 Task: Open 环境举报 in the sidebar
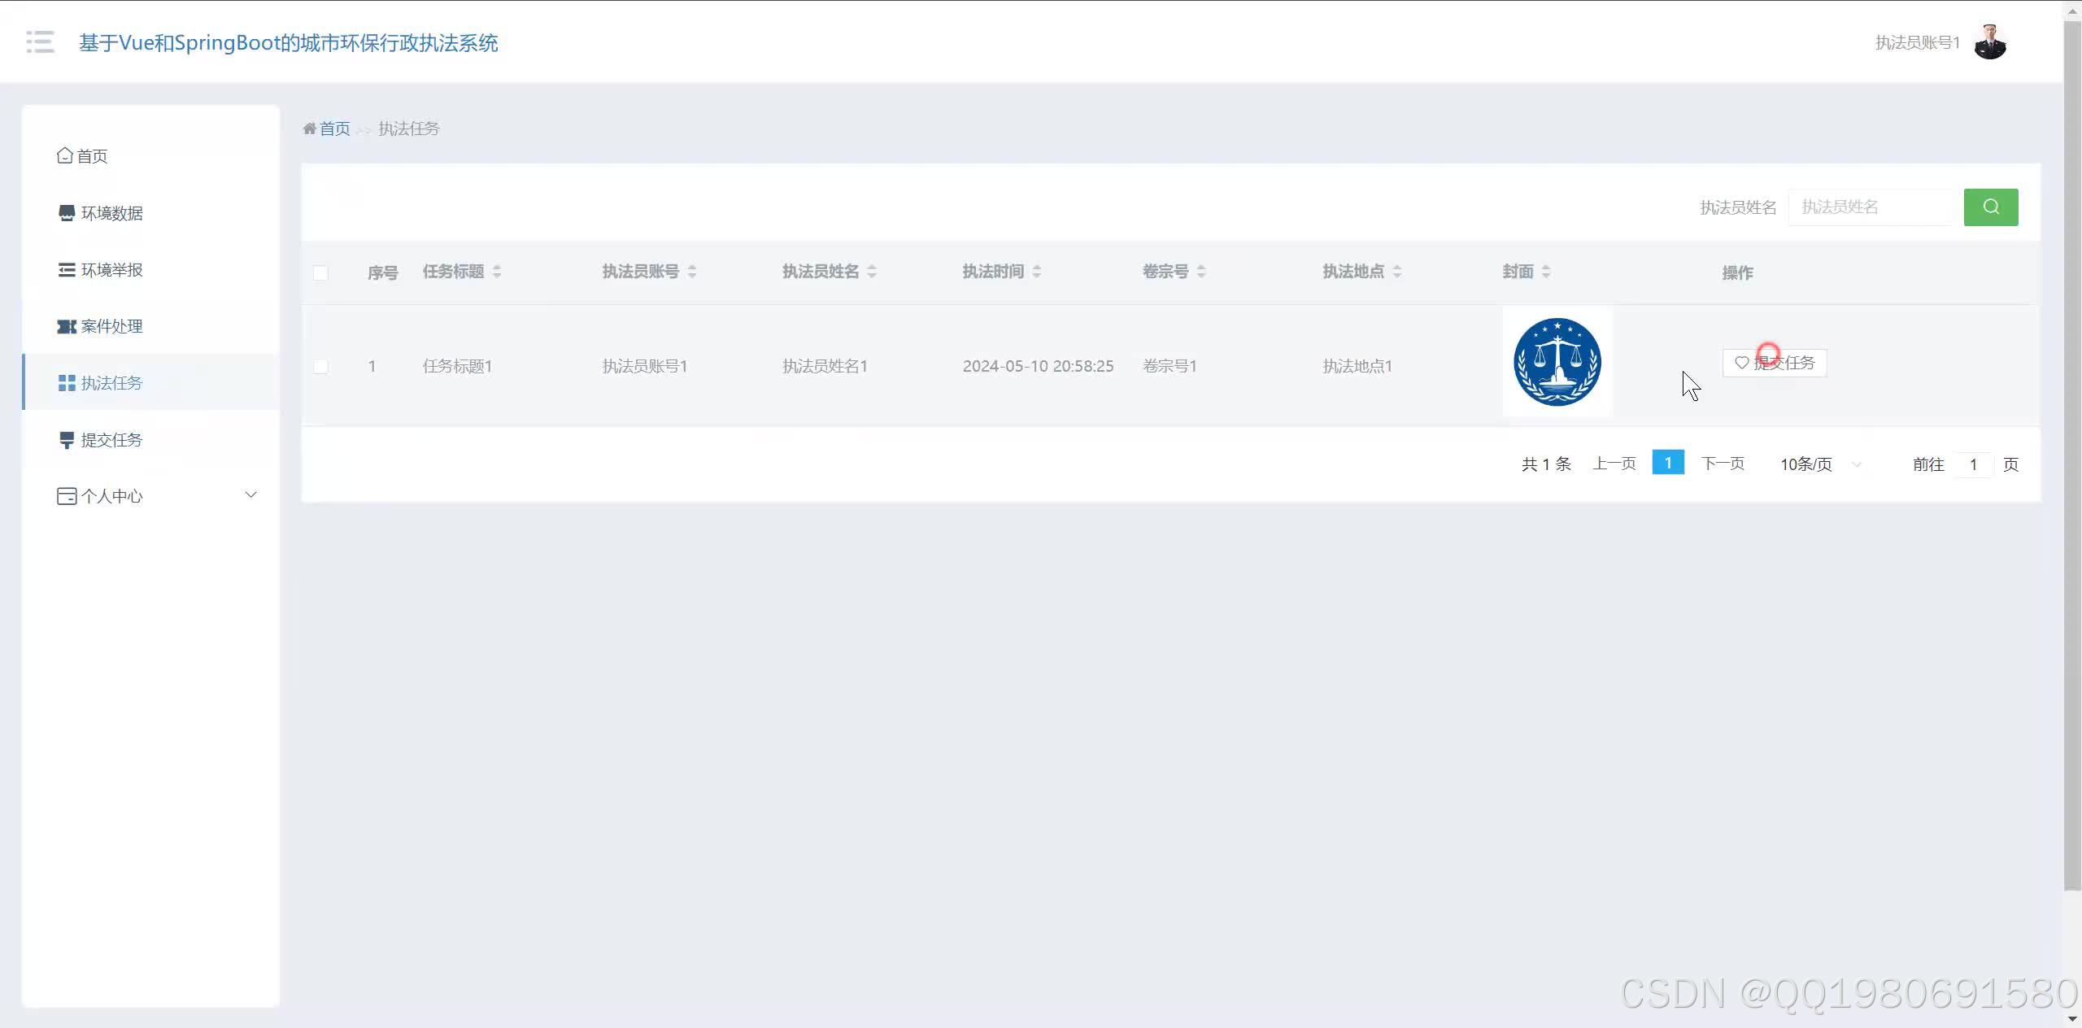(111, 270)
